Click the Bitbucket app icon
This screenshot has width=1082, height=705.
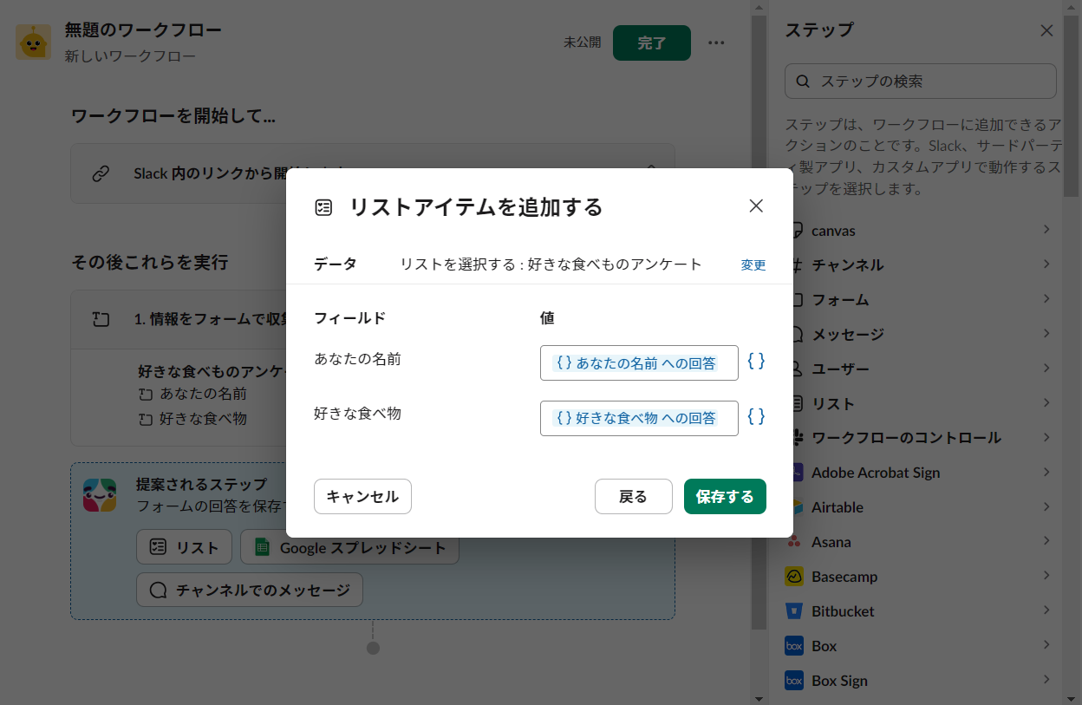[x=794, y=611]
